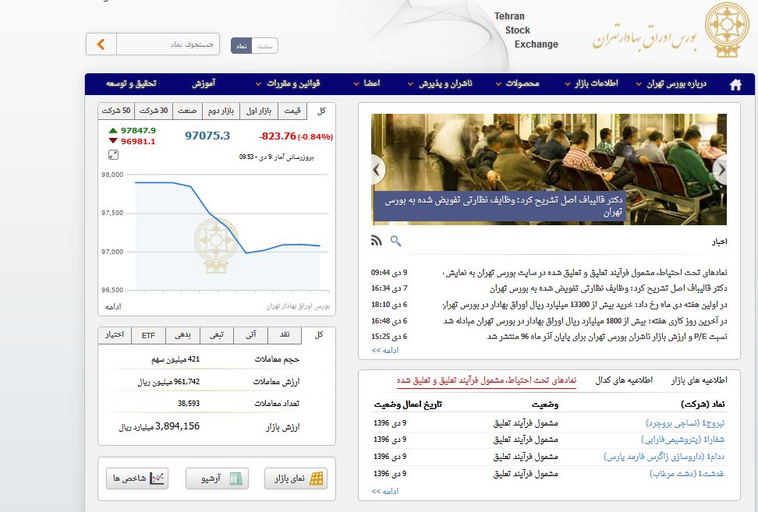Click the ادامه link under symbols table
Image resolution: width=758 pixels, height=512 pixels.
[384, 491]
